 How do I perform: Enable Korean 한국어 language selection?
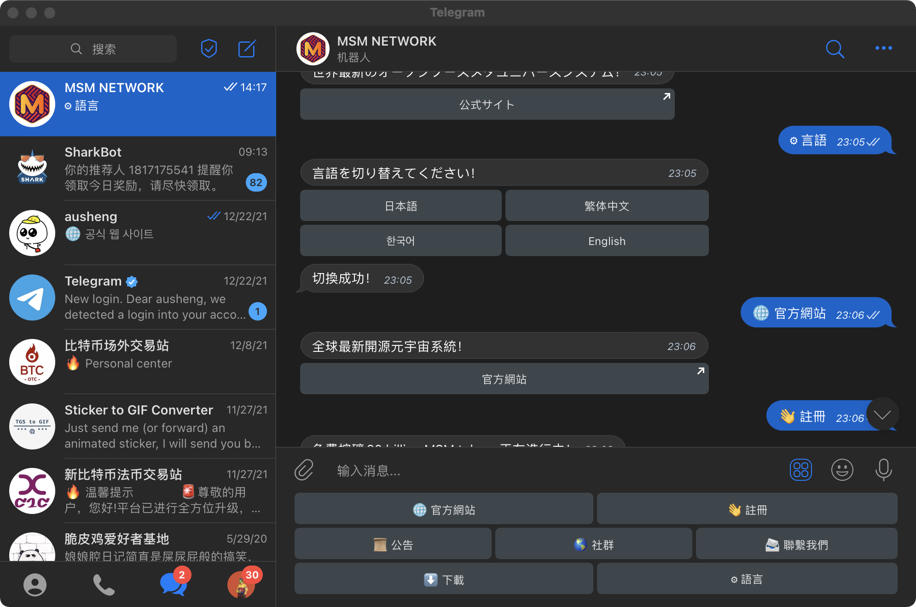pyautogui.click(x=401, y=241)
